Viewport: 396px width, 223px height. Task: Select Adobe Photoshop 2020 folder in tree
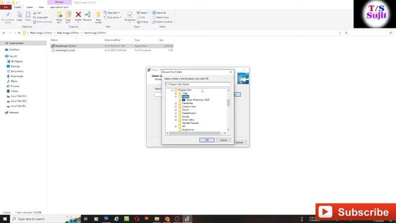(x=197, y=100)
